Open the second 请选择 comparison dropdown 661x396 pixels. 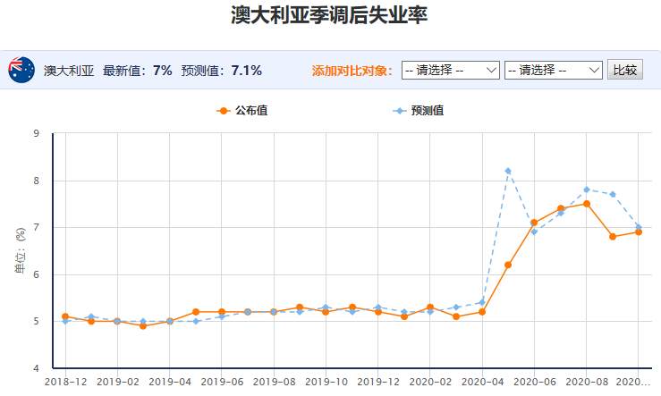pyautogui.click(x=554, y=70)
